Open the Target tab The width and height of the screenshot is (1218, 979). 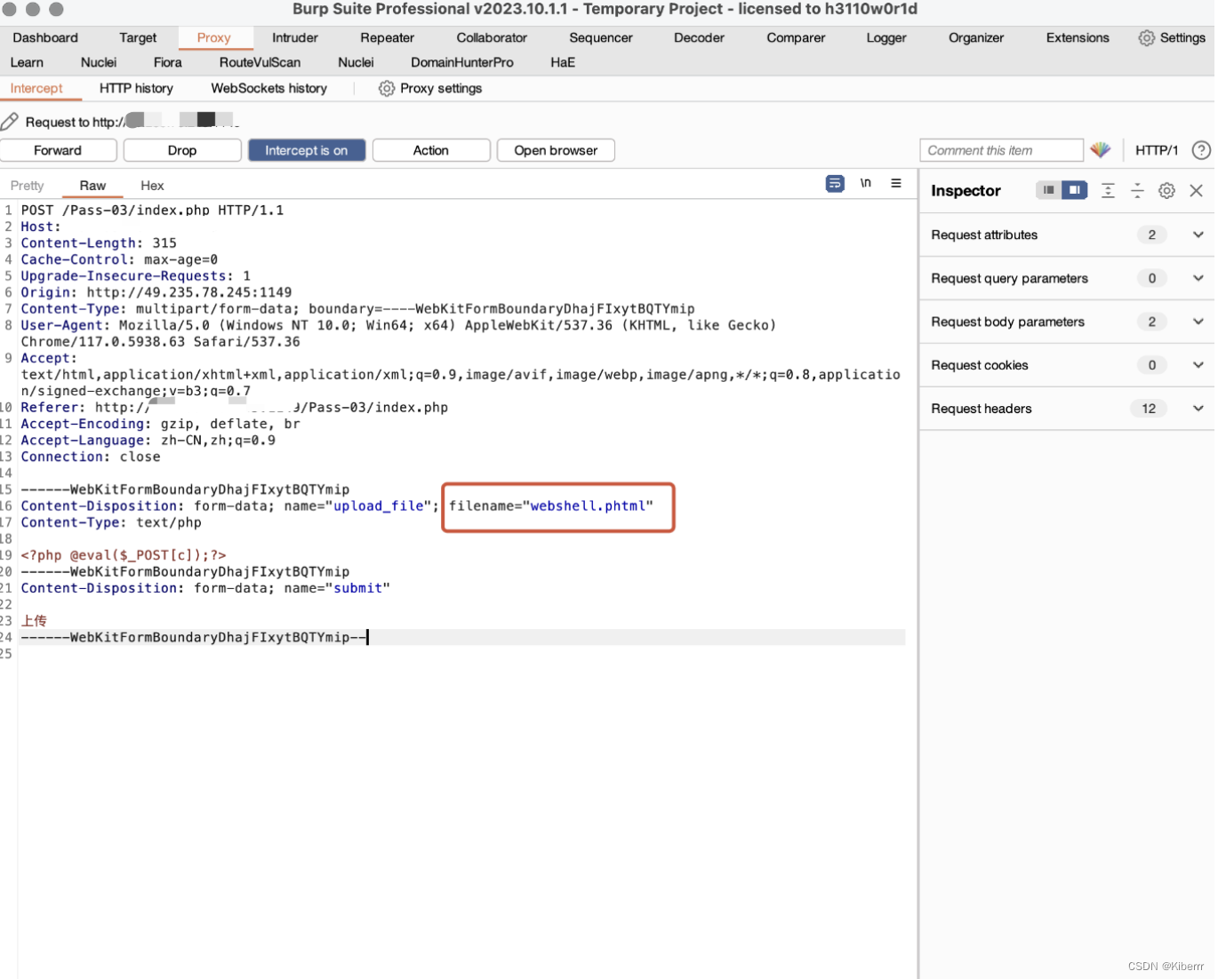click(x=138, y=37)
